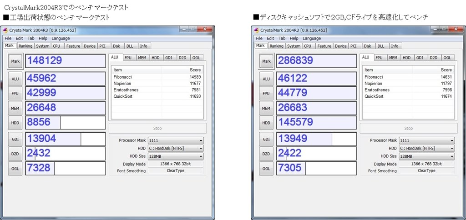Run GDI benchmark button in left window
The height and width of the screenshot is (220, 466).
[15, 139]
